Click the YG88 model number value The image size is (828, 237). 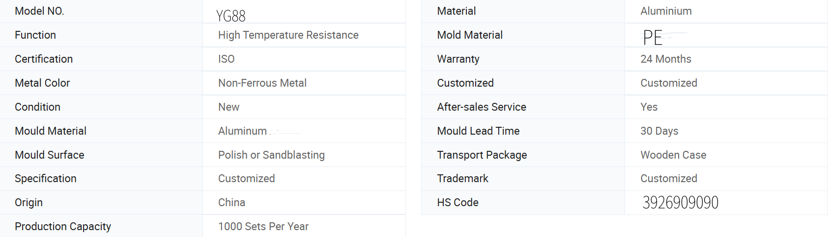(231, 16)
